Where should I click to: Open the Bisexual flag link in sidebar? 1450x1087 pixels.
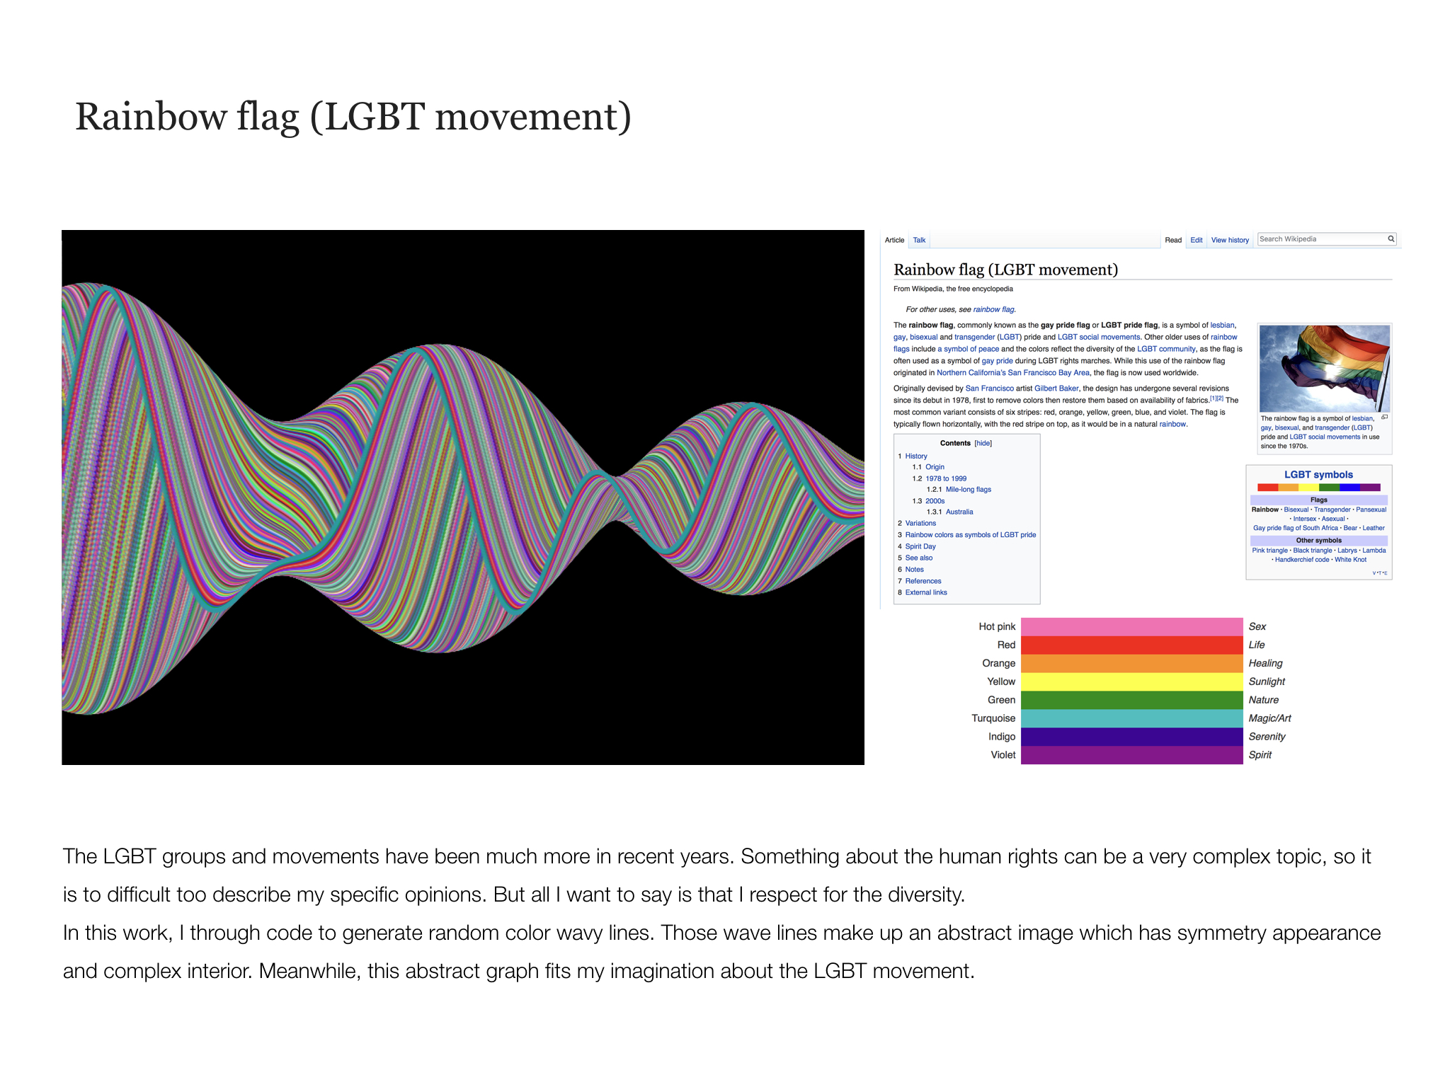(x=1296, y=510)
